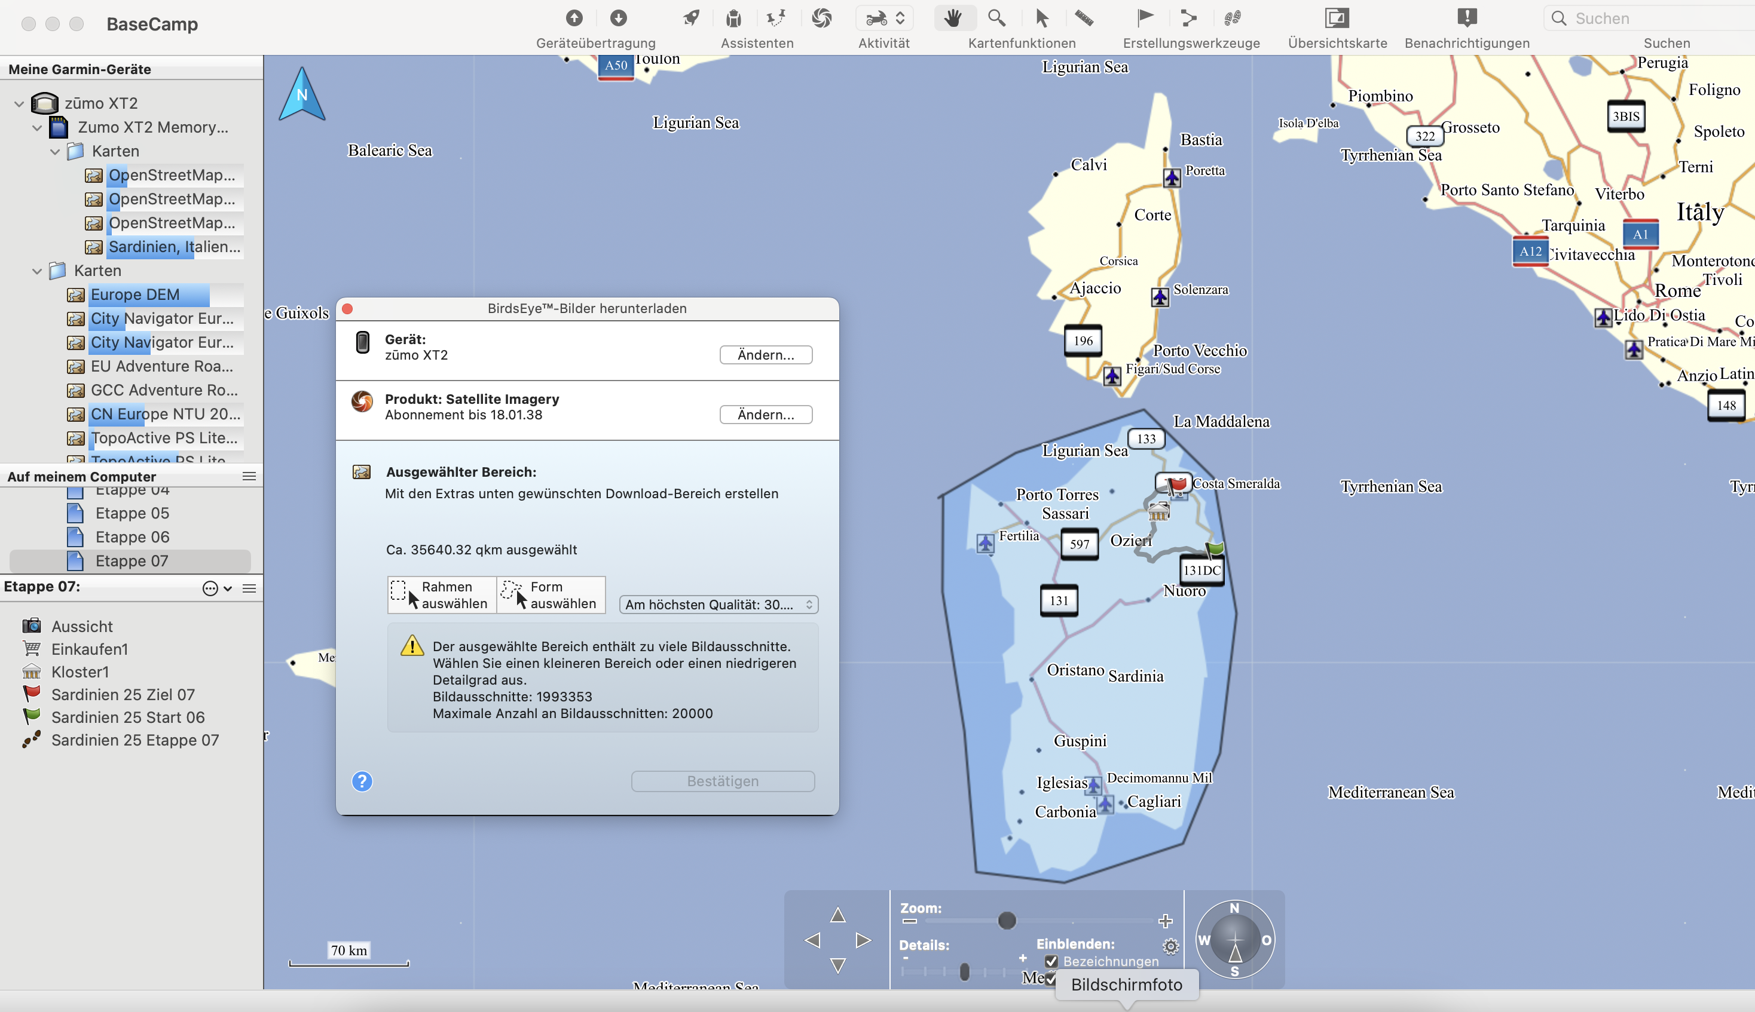
Task: Click Ändern button for Gerät
Action: (766, 355)
